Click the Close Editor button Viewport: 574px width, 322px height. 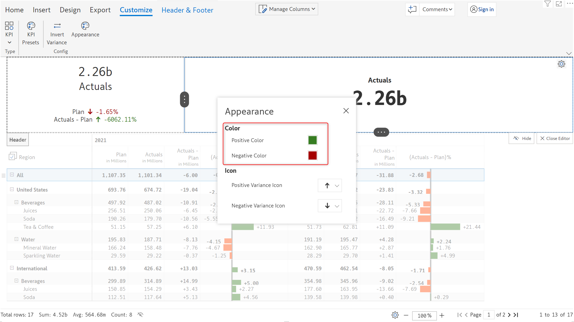coord(555,138)
